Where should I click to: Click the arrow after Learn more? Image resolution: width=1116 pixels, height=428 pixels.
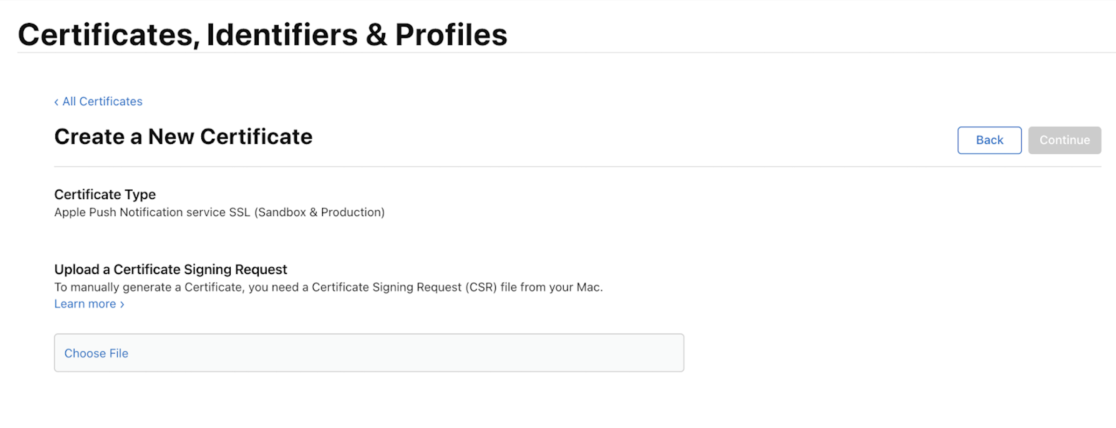click(x=122, y=304)
